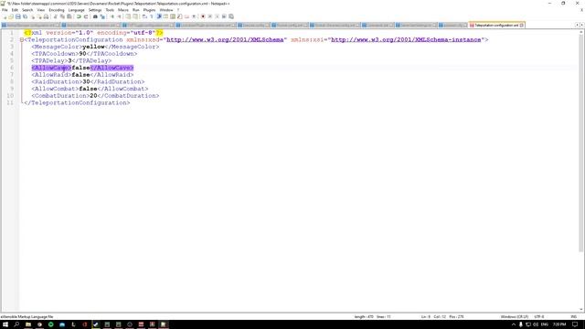The width and height of the screenshot is (585, 329).
Task: Click the taskbar search magnifier icon
Action: tap(16, 324)
